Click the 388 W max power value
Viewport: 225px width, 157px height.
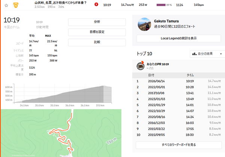(53, 61)
